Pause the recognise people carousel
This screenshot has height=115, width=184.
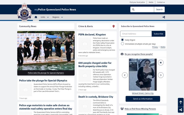(x=161, y=63)
